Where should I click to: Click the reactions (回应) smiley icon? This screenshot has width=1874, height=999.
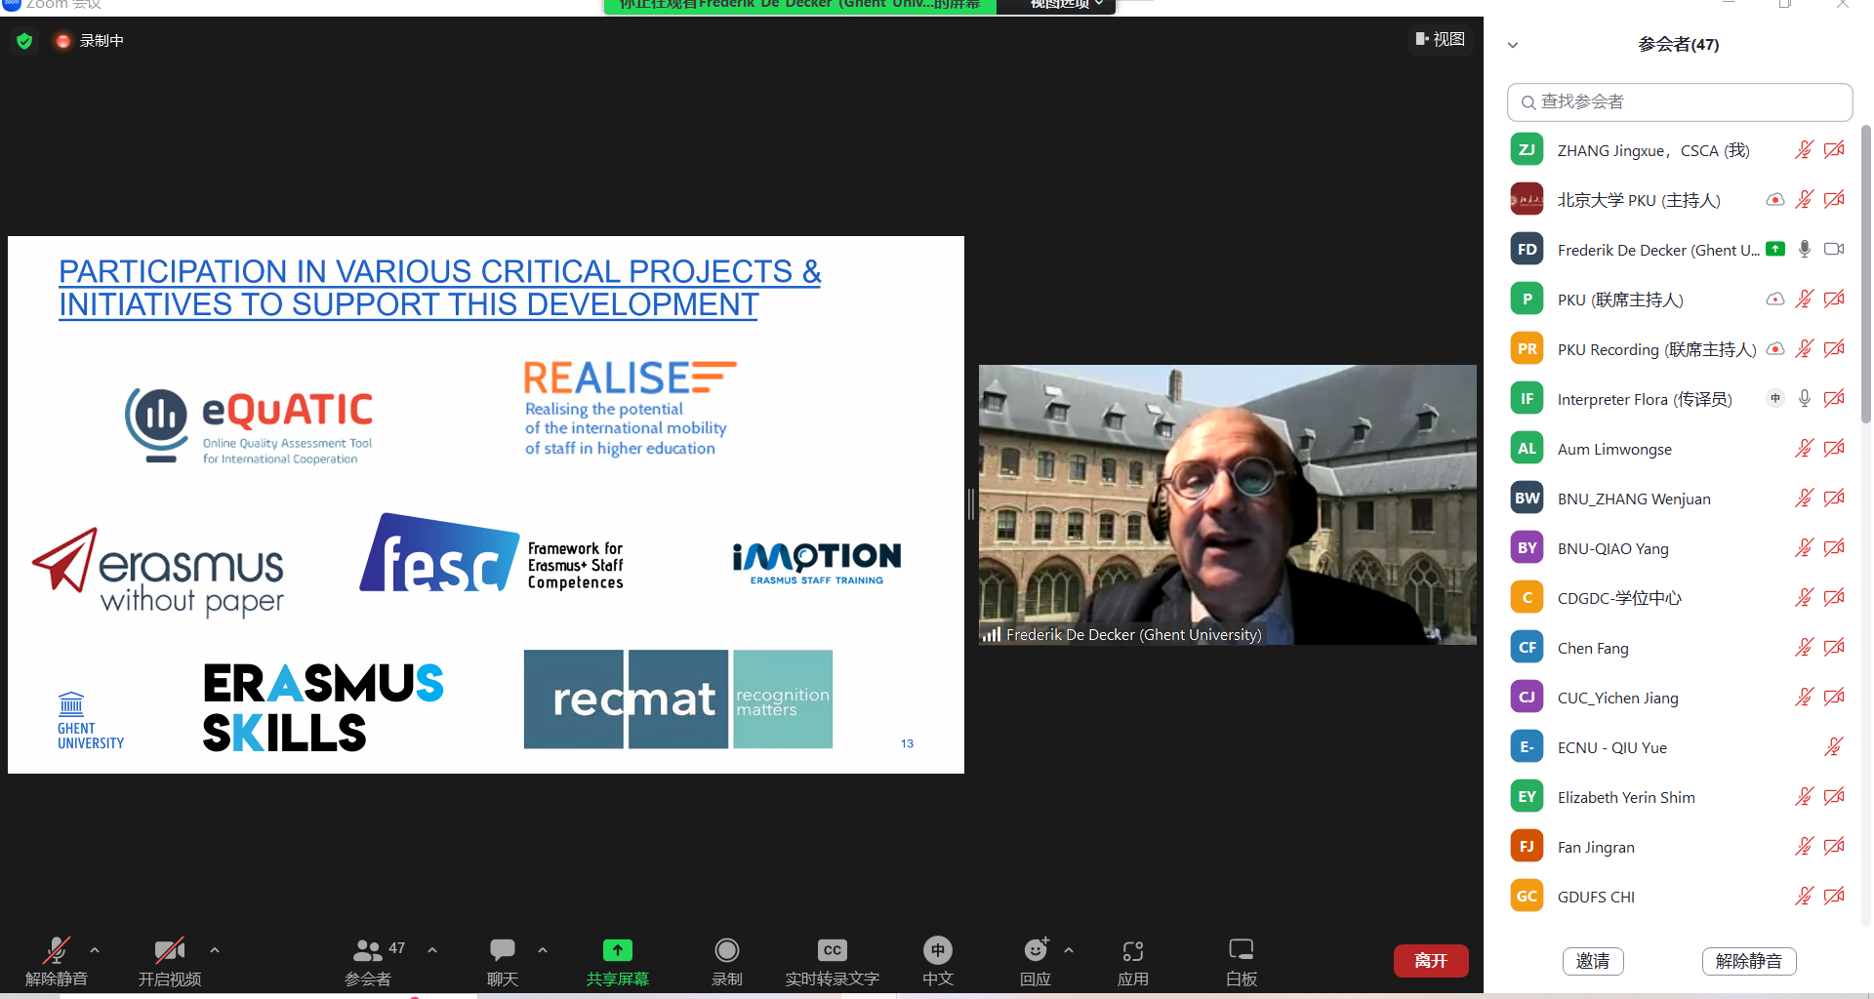[1035, 950]
